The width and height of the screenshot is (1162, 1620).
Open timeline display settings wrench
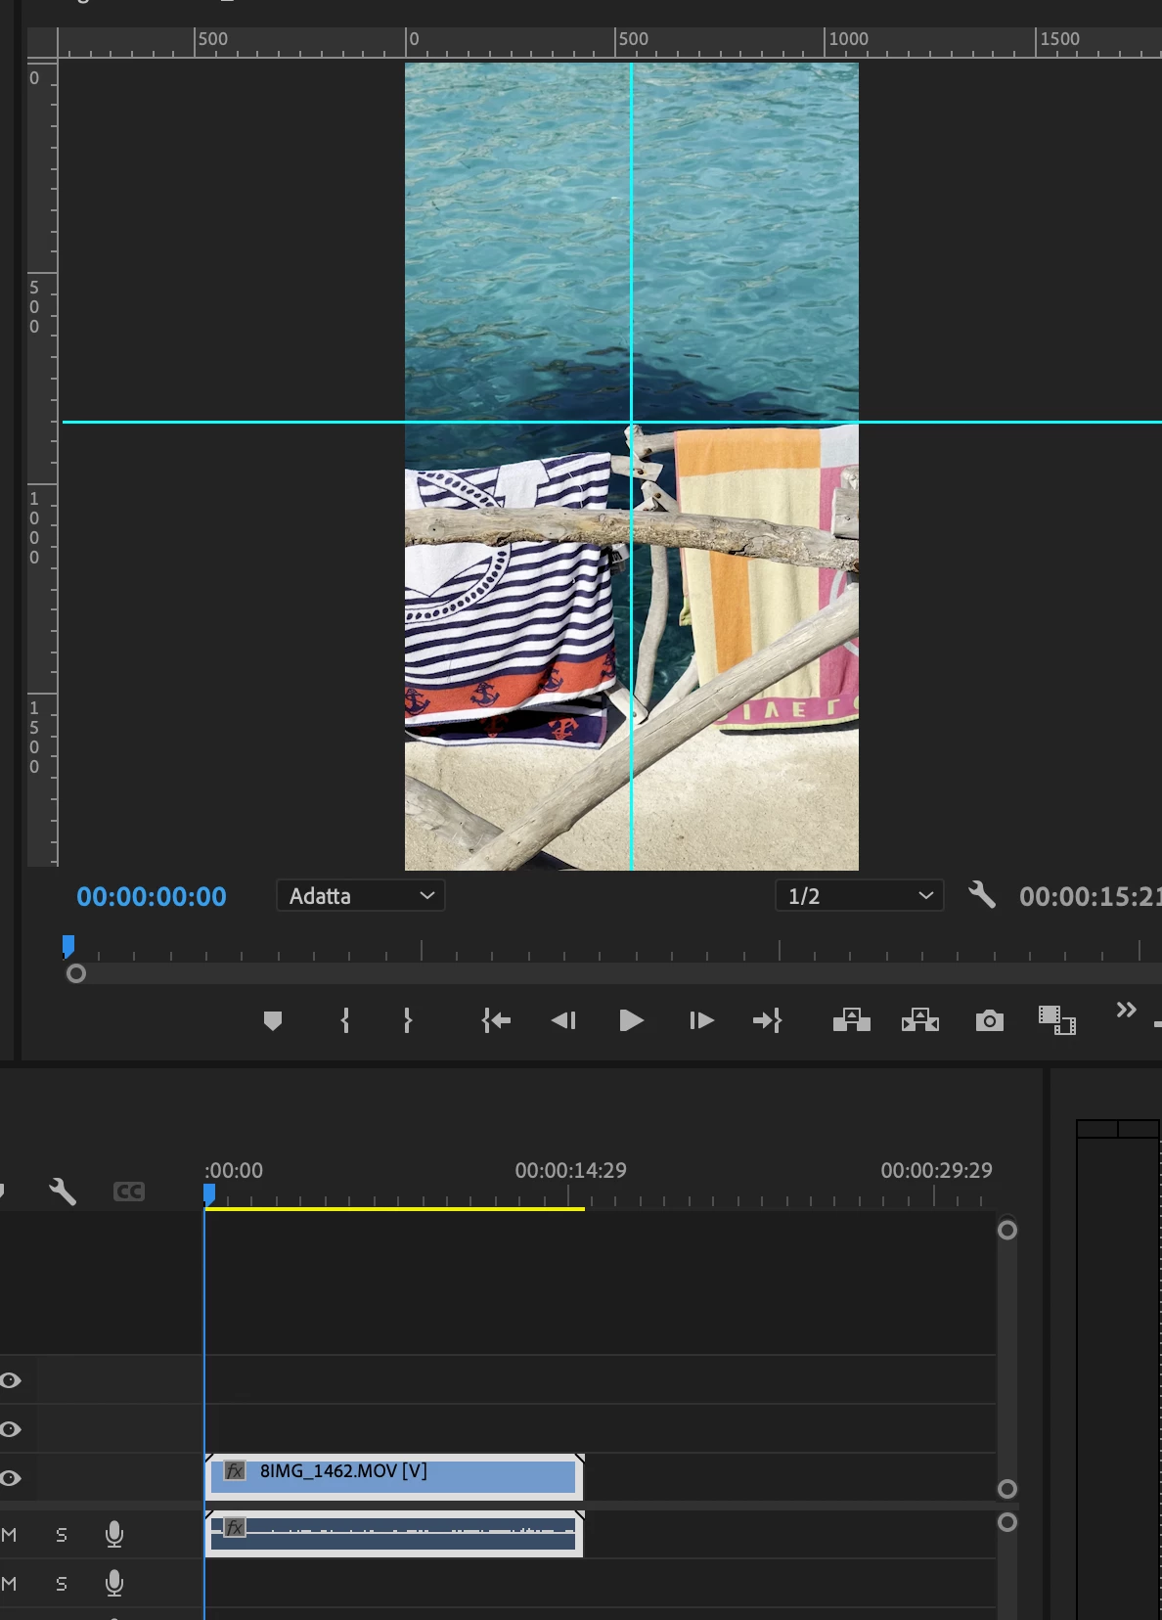[63, 1192]
